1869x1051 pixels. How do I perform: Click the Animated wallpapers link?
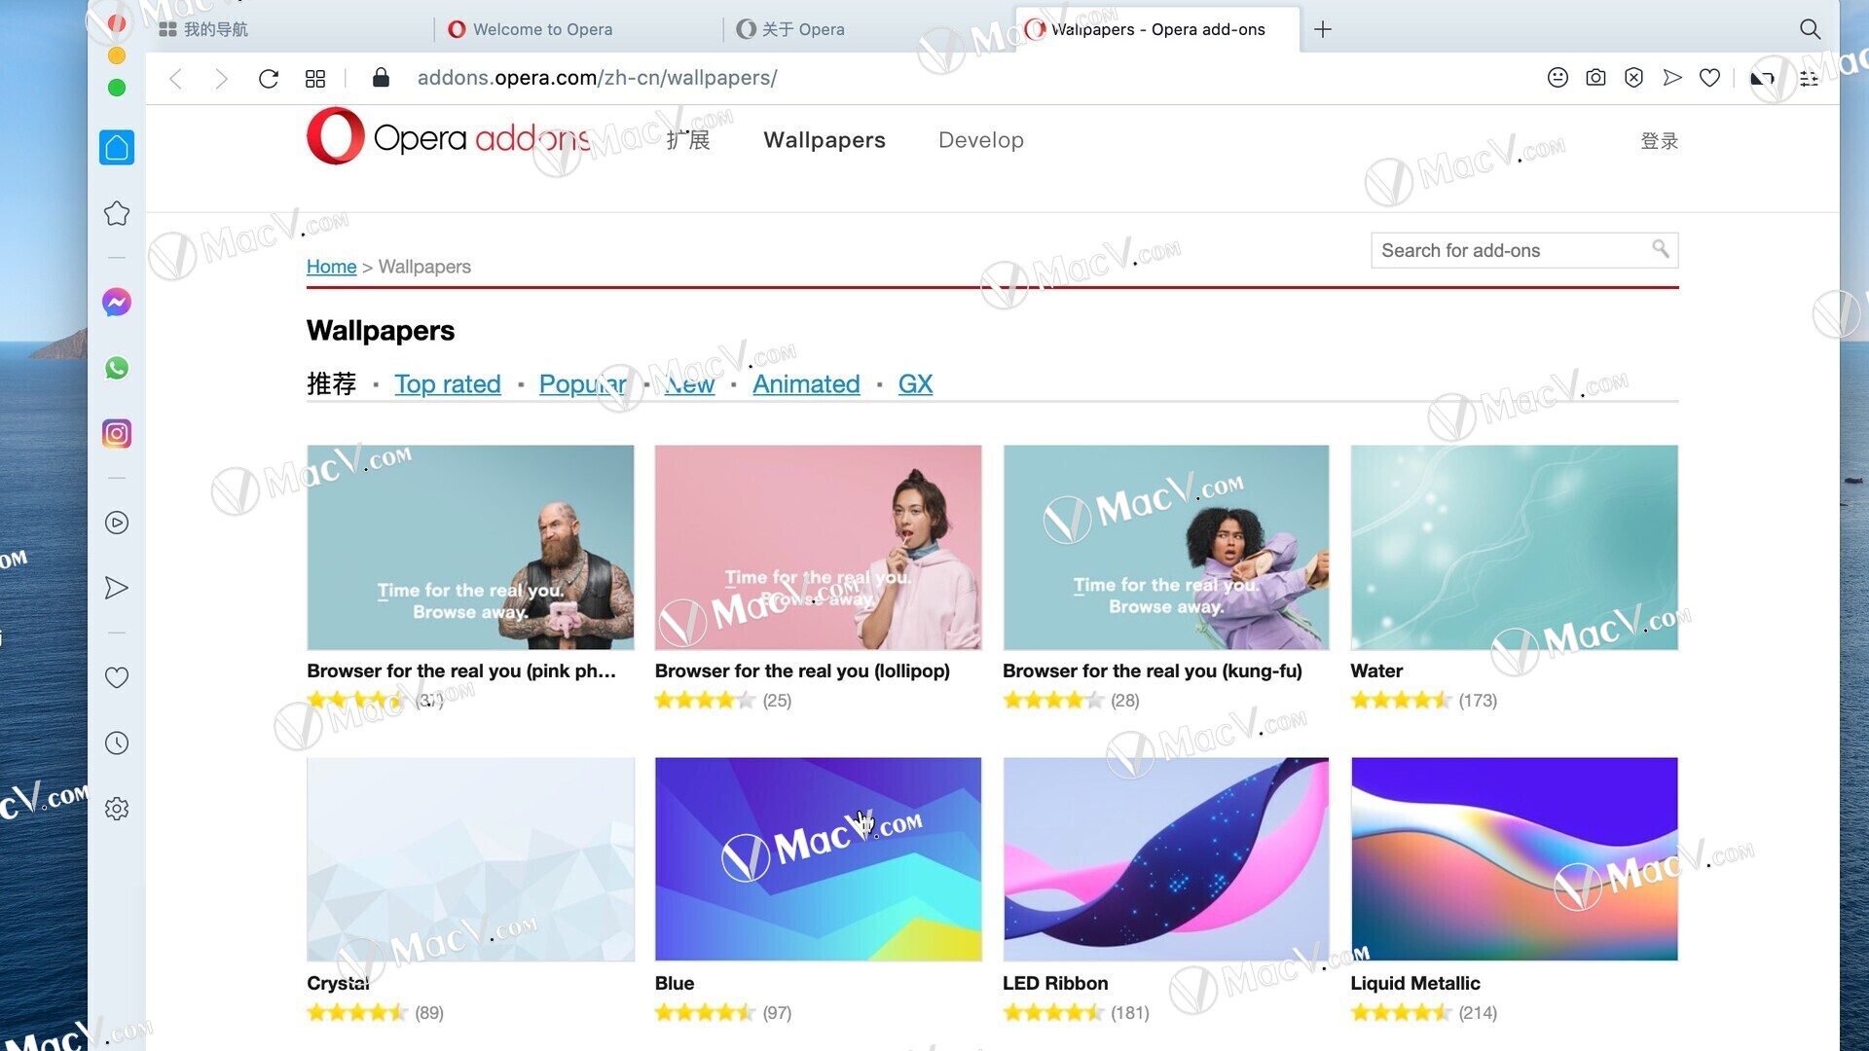806,384
